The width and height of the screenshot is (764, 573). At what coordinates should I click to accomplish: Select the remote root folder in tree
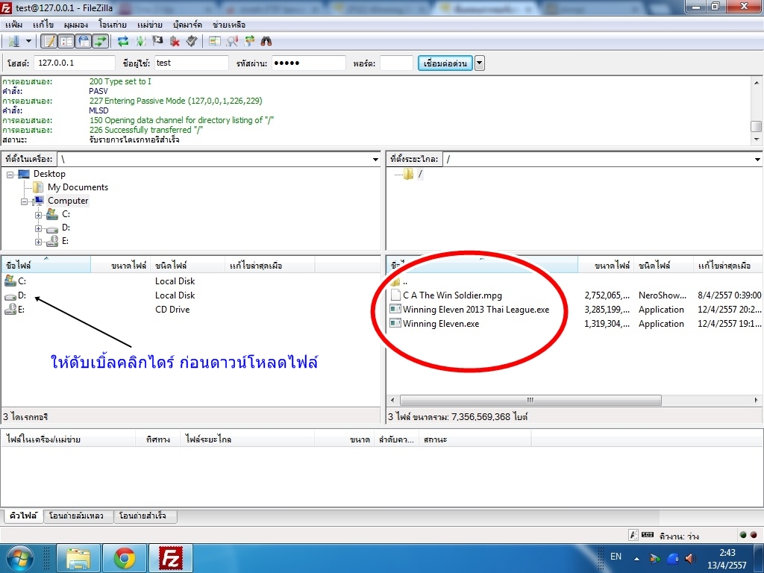[x=419, y=174]
